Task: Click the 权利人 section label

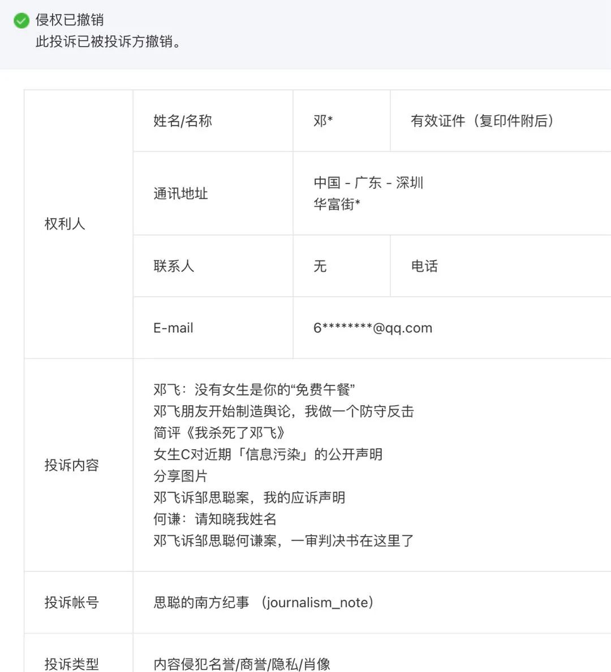Action: pyautogui.click(x=64, y=224)
